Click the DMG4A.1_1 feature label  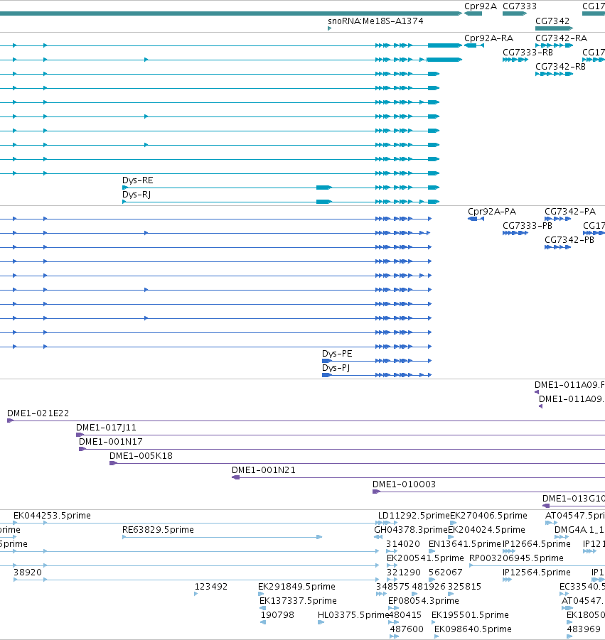coord(579,530)
